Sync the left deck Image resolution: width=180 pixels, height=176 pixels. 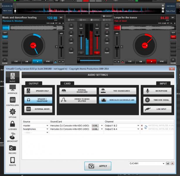click(48, 62)
